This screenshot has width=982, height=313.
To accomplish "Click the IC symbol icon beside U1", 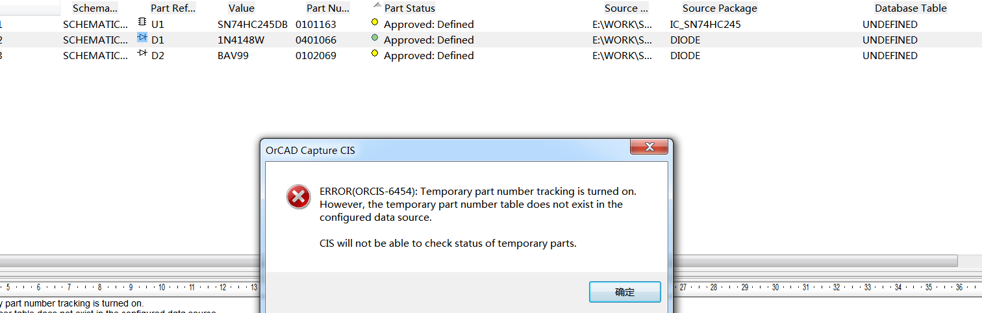I will (x=142, y=22).
